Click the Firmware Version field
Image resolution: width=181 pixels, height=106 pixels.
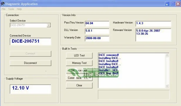click(153, 35)
